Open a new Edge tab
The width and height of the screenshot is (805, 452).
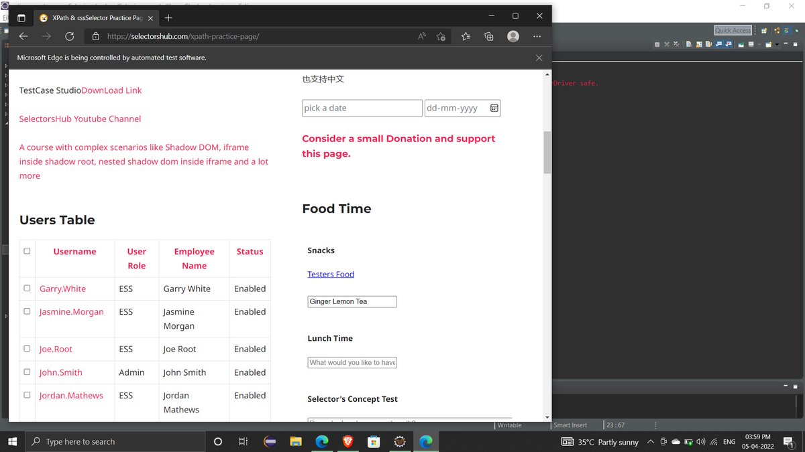[168, 17]
